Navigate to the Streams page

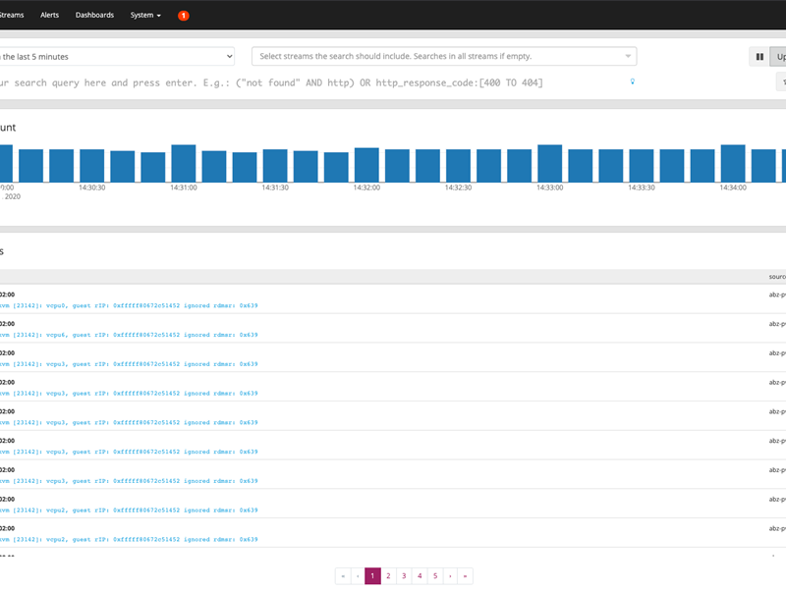[11, 16]
